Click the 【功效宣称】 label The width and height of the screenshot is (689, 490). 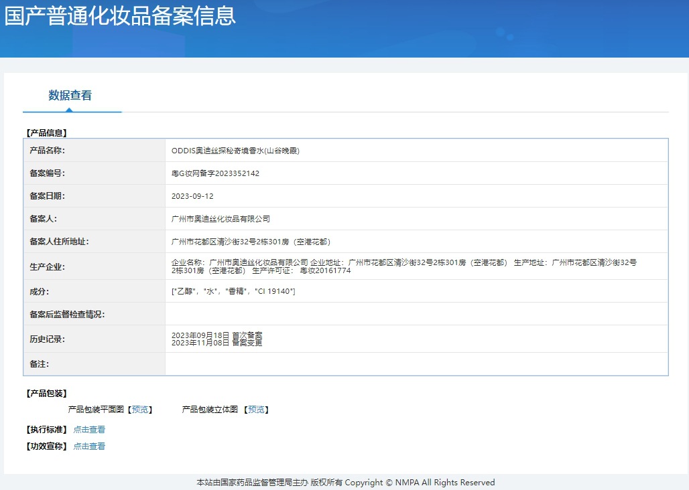coord(46,446)
